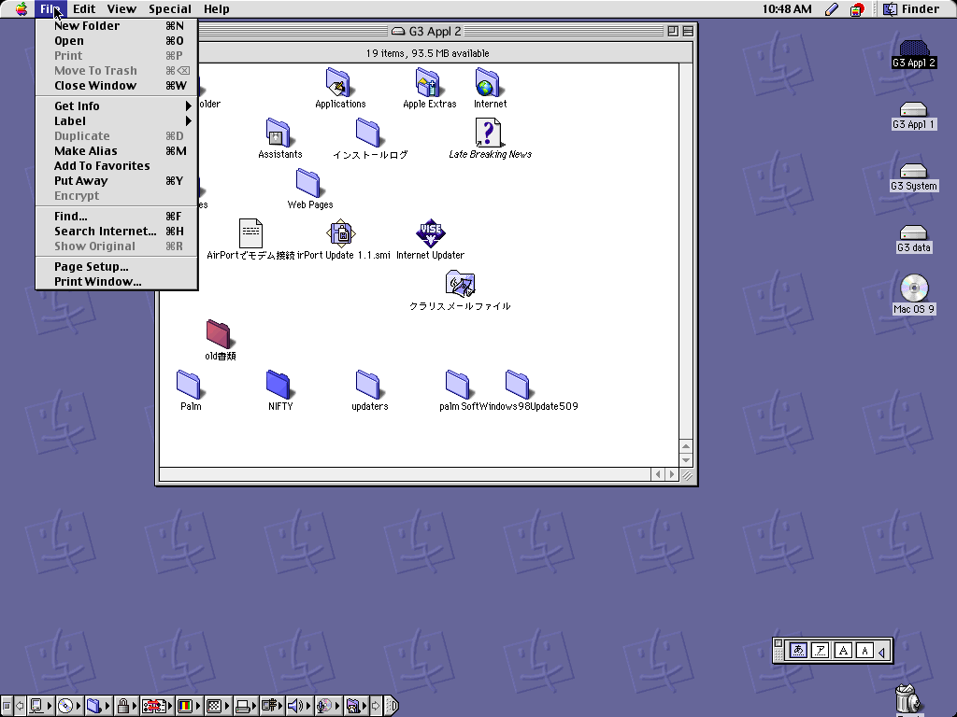Click the window zoom box of G3 Appl 2
Image resolution: width=957 pixels, height=717 pixels.
[x=673, y=31]
